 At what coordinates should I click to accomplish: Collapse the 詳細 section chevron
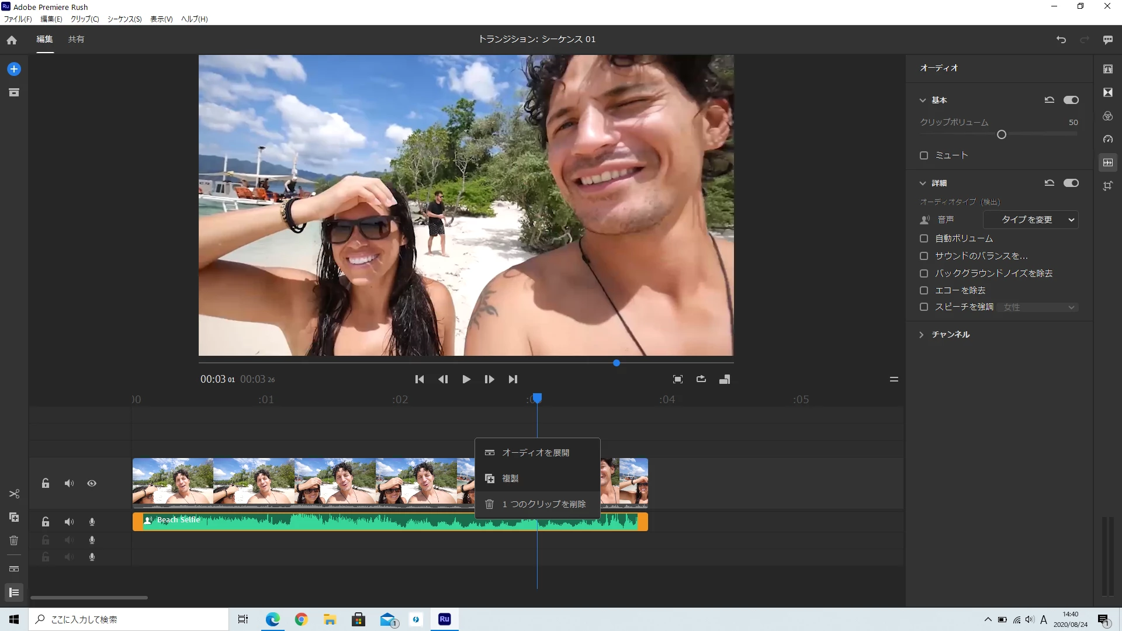click(923, 183)
